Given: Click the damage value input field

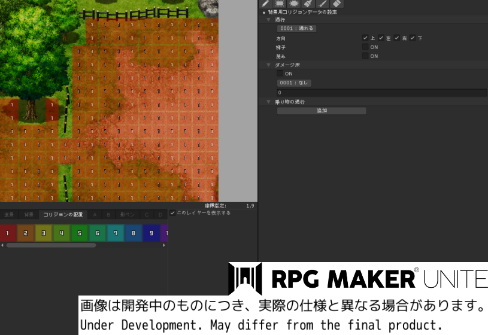Looking at the screenshot, I should pyautogui.click(x=382, y=92).
